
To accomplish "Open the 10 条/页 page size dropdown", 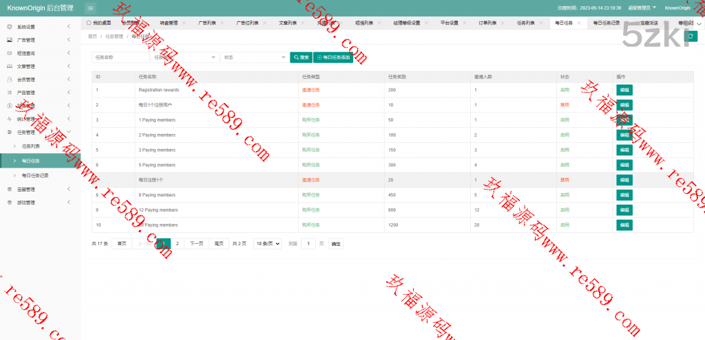I will (x=268, y=244).
